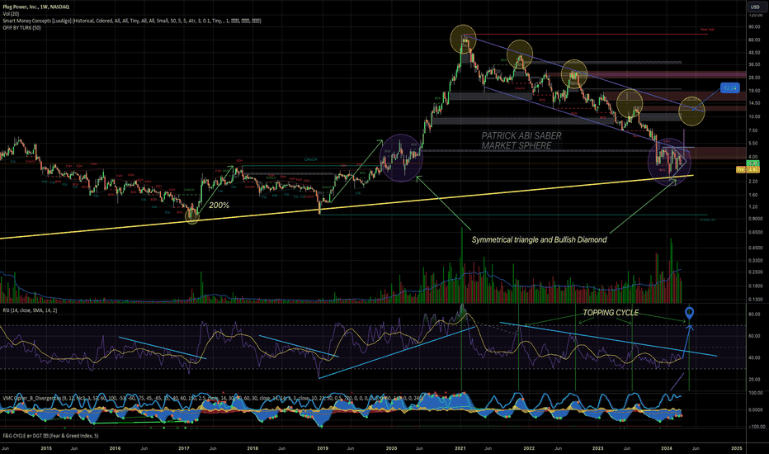Click the 14.50 price scale value
The height and width of the screenshot is (454, 769).
[x=754, y=103]
